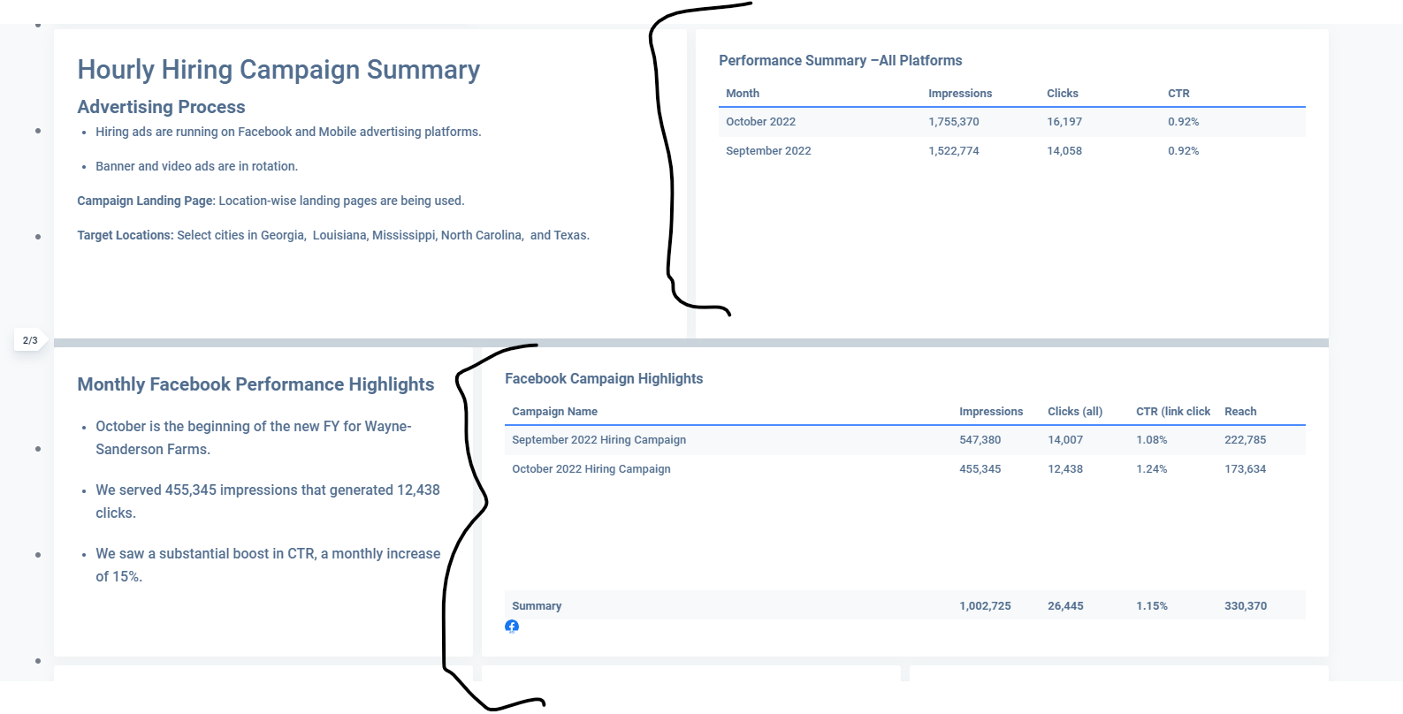Click impressions value 547,380

980,440
